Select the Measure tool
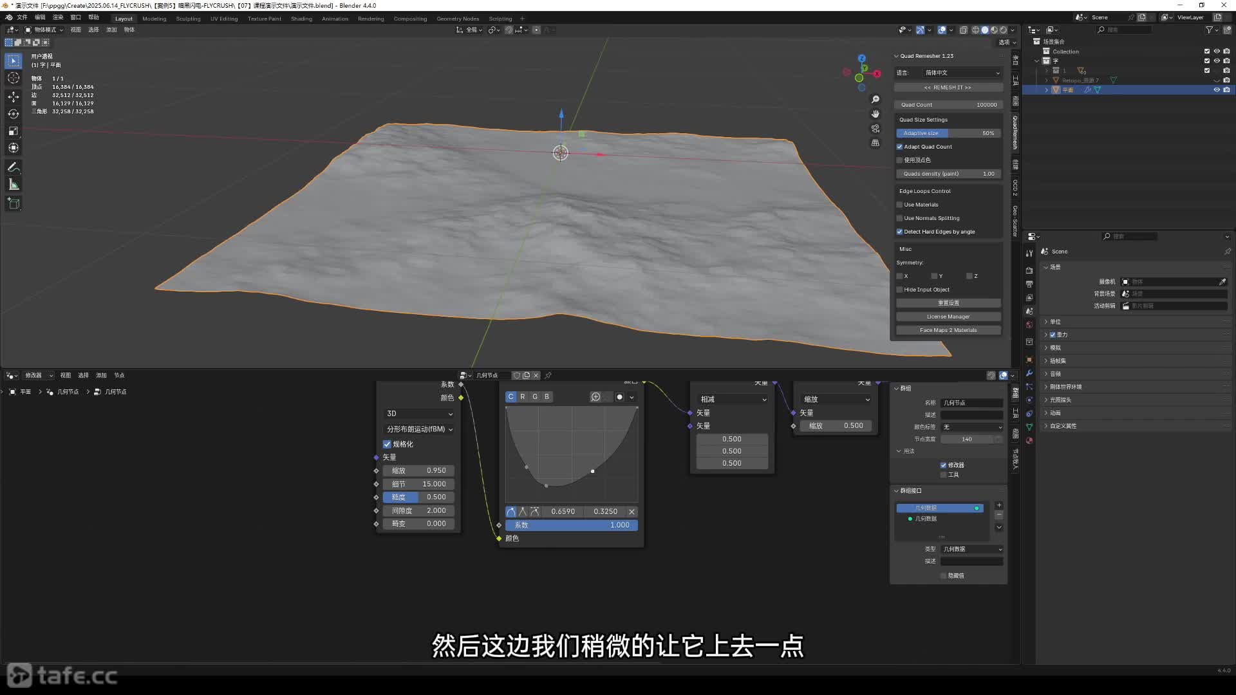This screenshot has width=1236, height=695. [x=14, y=185]
